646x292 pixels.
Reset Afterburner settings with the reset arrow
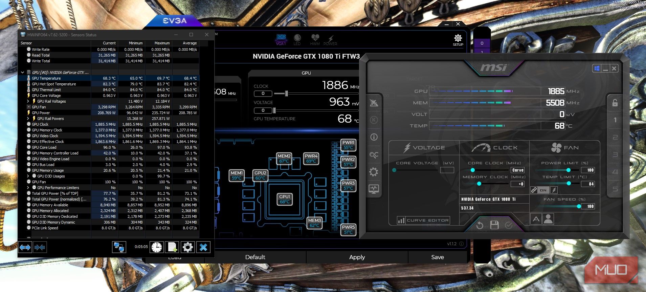click(x=480, y=225)
